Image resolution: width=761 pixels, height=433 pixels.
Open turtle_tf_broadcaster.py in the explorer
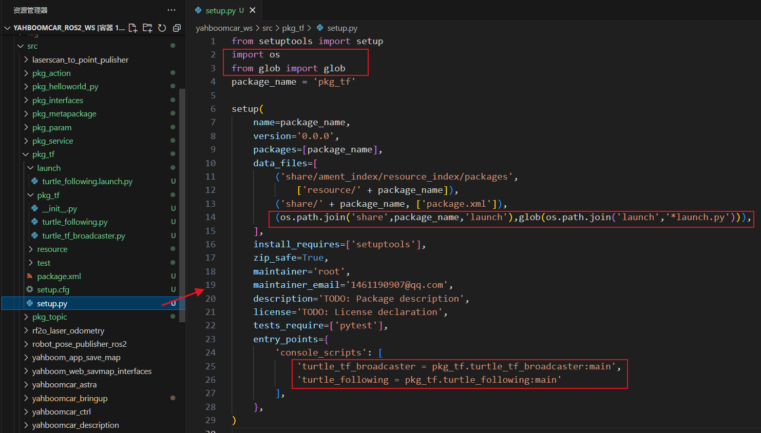84,236
